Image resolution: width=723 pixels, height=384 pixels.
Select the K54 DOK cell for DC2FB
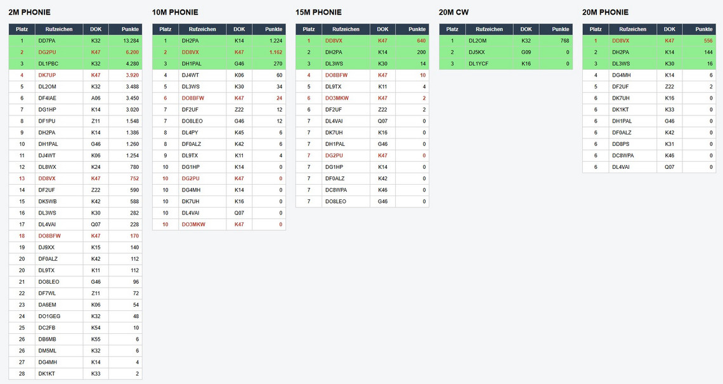96,328
